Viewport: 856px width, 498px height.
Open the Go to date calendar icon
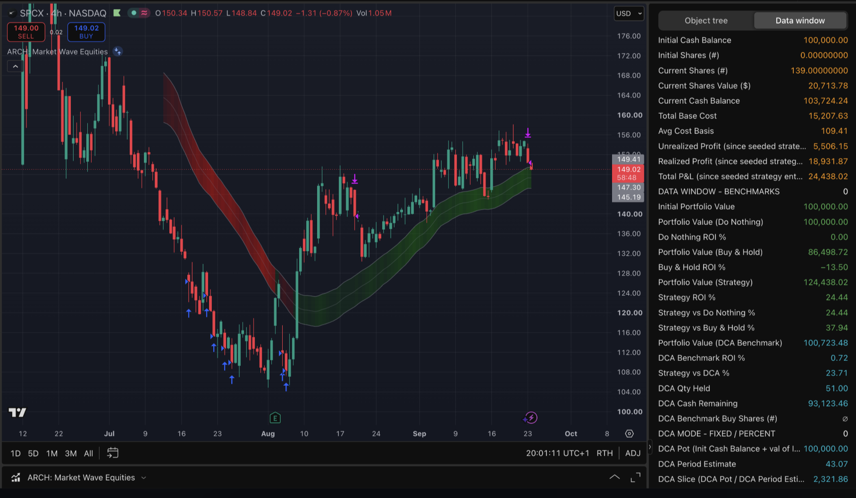coord(113,453)
